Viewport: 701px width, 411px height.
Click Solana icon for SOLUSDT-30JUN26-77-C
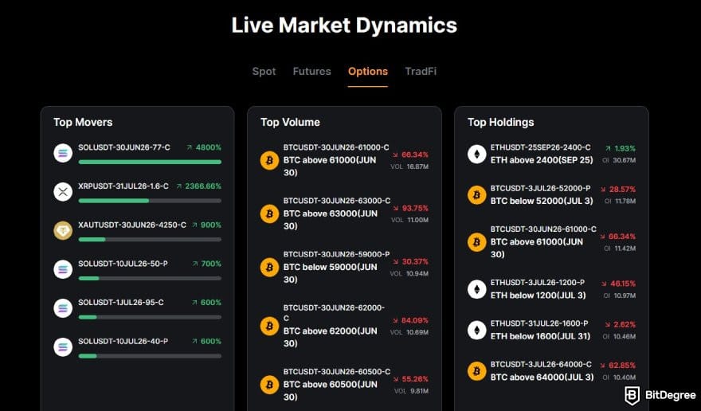tap(63, 153)
